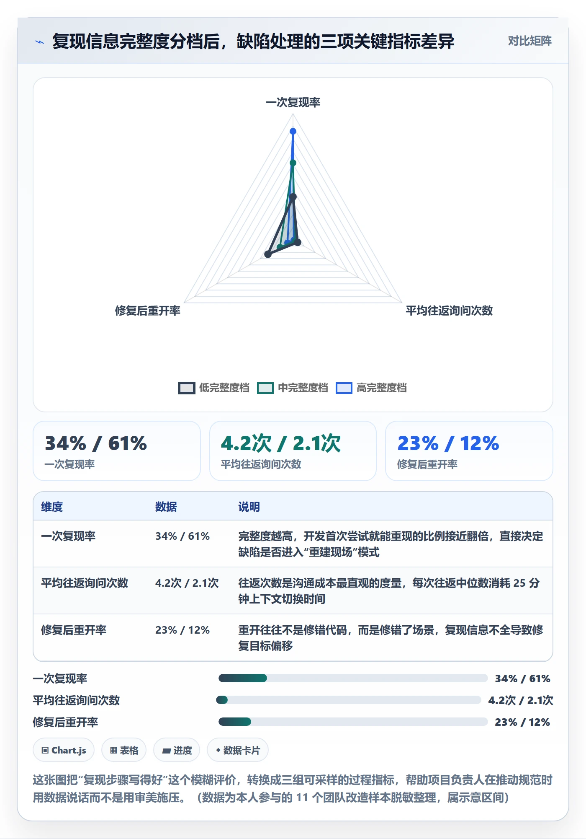Image resolution: width=586 pixels, height=839 pixels.
Task: Click the 维度 table column header
Action: tap(52, 507)
